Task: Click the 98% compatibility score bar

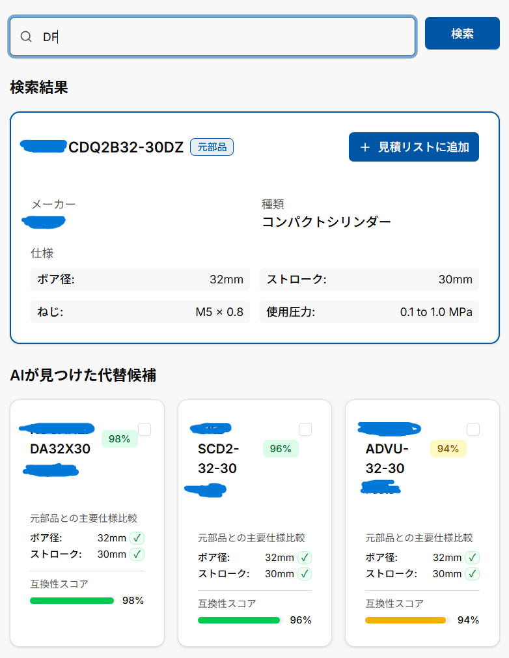Action: pyautogui.click(x=72, y=601)
